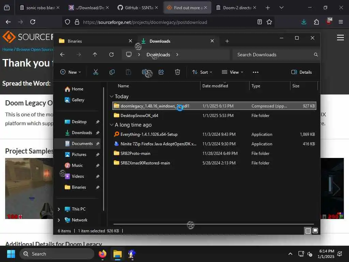
Task: Collapse the Today group
Action: pyautogui.click(x=111, y=97)
